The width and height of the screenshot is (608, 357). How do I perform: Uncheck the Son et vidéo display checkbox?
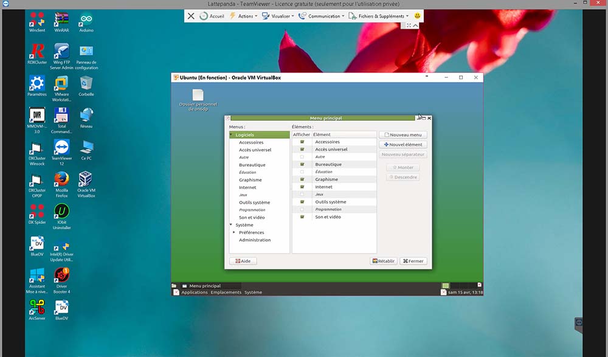[x=302, y=217]
